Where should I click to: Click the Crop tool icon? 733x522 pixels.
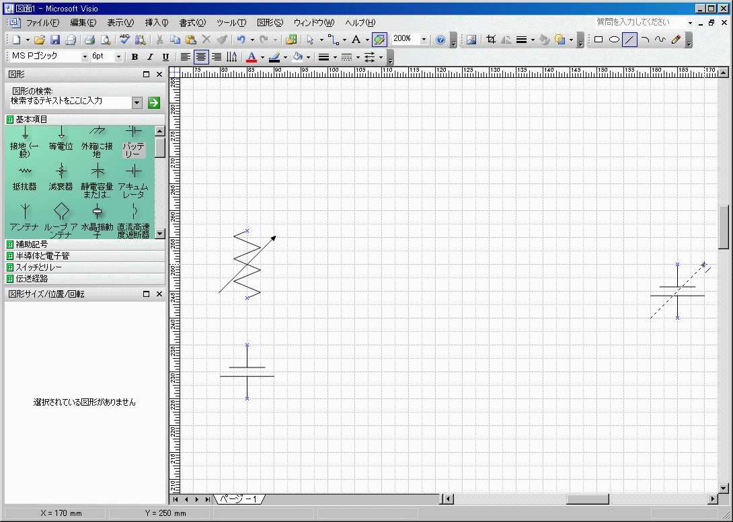(491, 40)
